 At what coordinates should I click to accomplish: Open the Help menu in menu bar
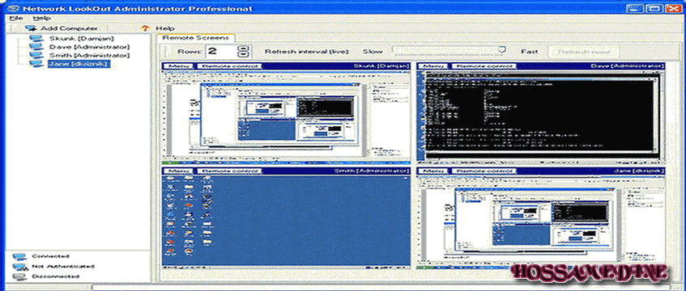tap(41, 19)
